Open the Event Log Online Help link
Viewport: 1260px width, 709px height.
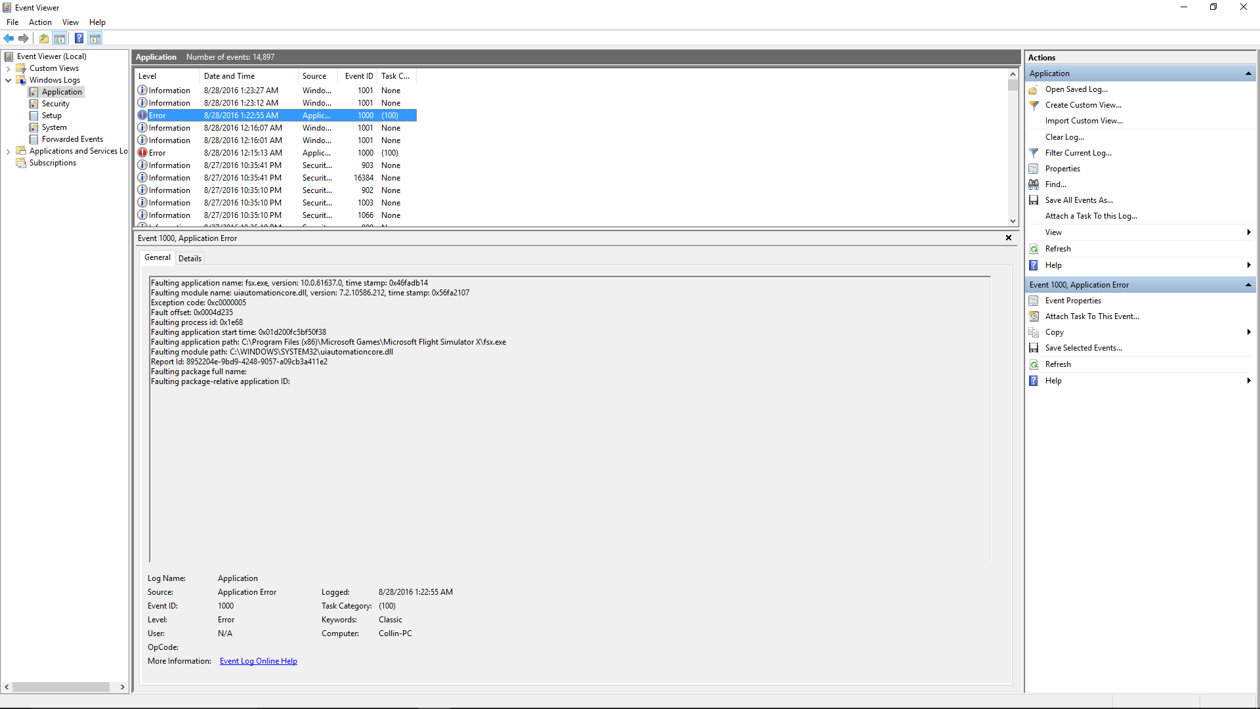(258, 661)
